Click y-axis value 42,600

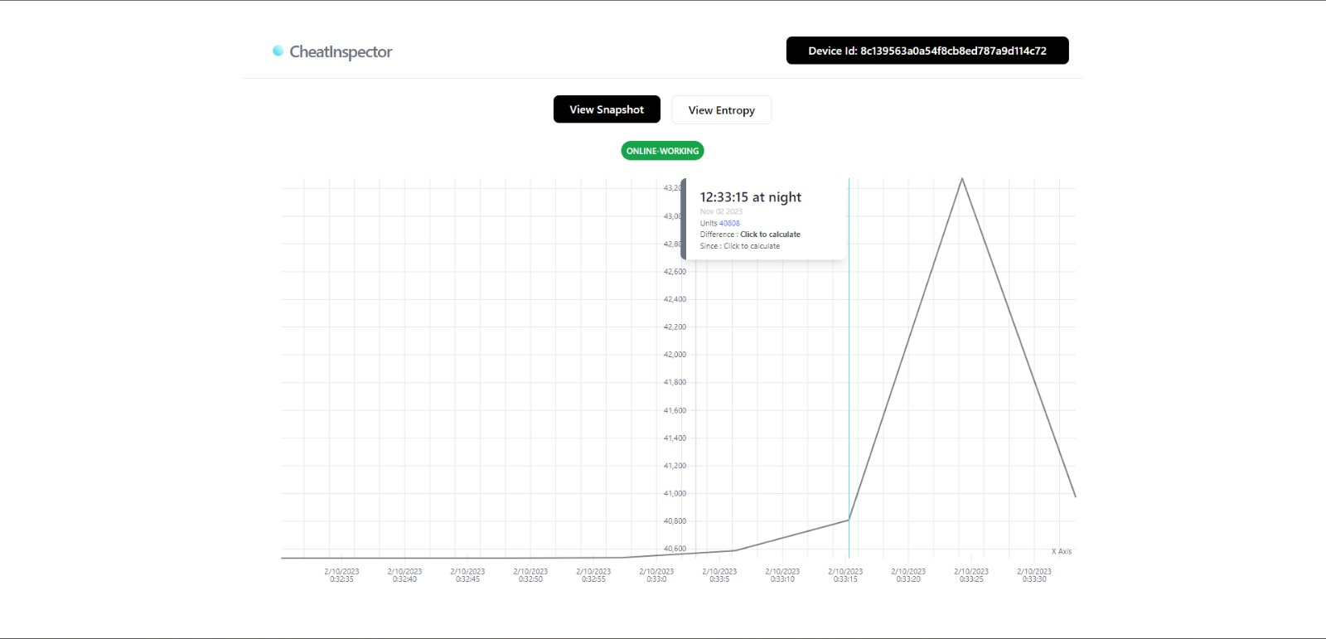675,272
